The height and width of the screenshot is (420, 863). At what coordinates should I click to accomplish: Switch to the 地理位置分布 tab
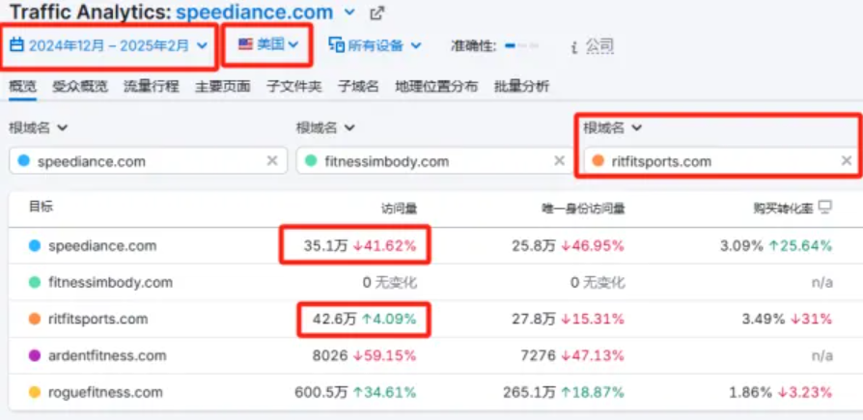(x=435, y=87)
